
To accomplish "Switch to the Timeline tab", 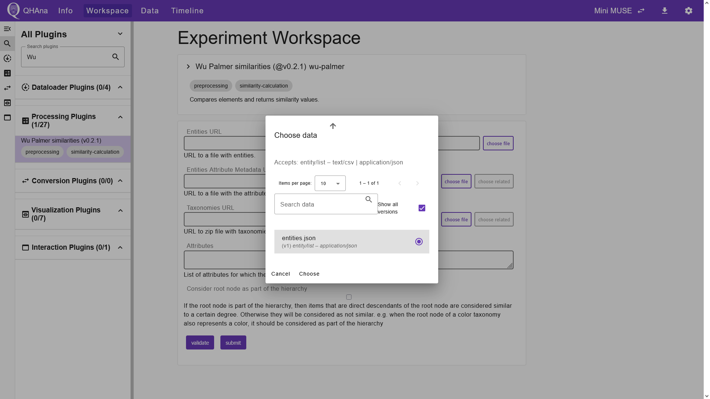I will pos(187,11).
